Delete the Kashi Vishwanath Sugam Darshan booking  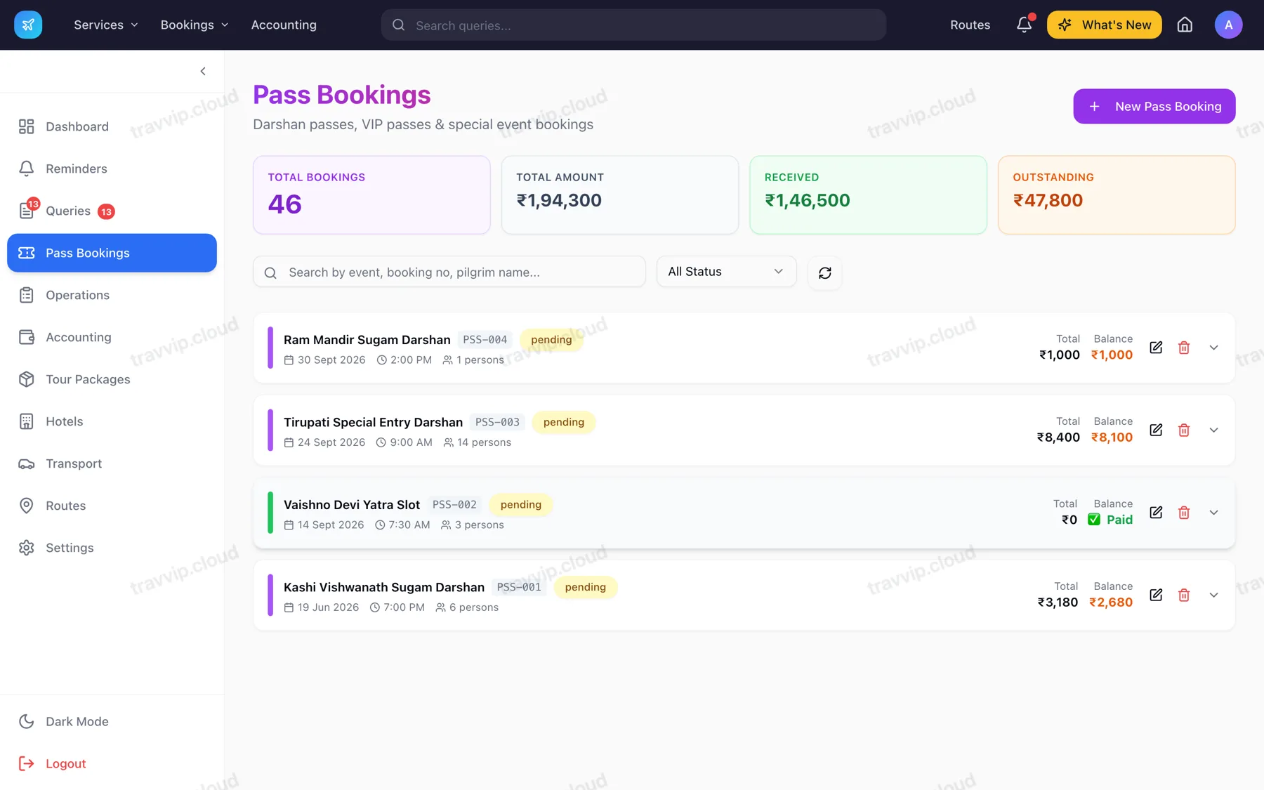pos(1184,595)
